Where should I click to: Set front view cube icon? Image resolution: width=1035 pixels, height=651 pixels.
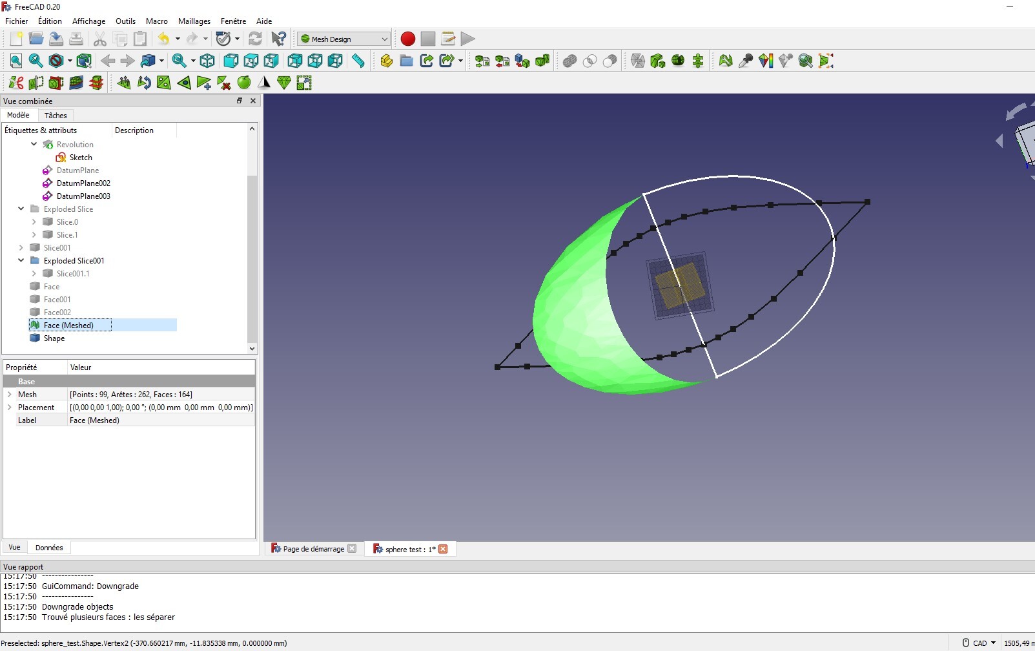pyautogui.click(x=231, y=61)
